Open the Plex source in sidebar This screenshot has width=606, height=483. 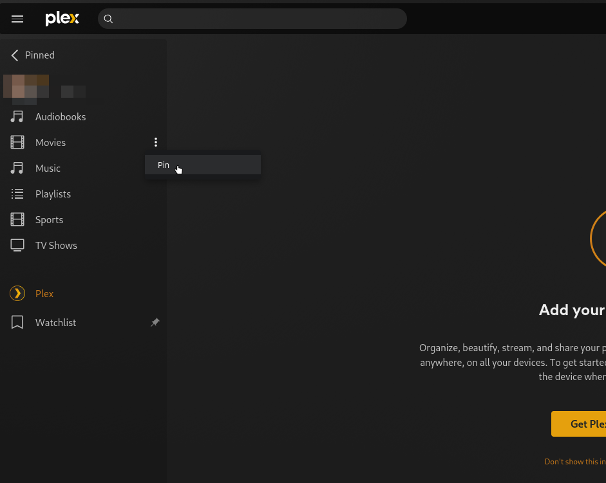pyautogui.click(x=44, y=293)
